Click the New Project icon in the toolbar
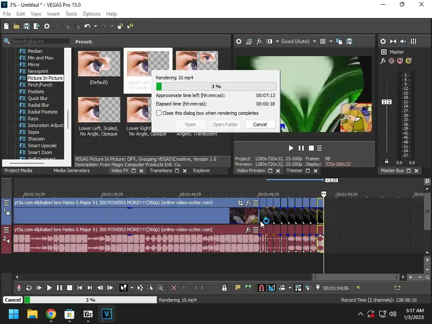The width and height of the screenshot is (432, 324). coord(6,26)
